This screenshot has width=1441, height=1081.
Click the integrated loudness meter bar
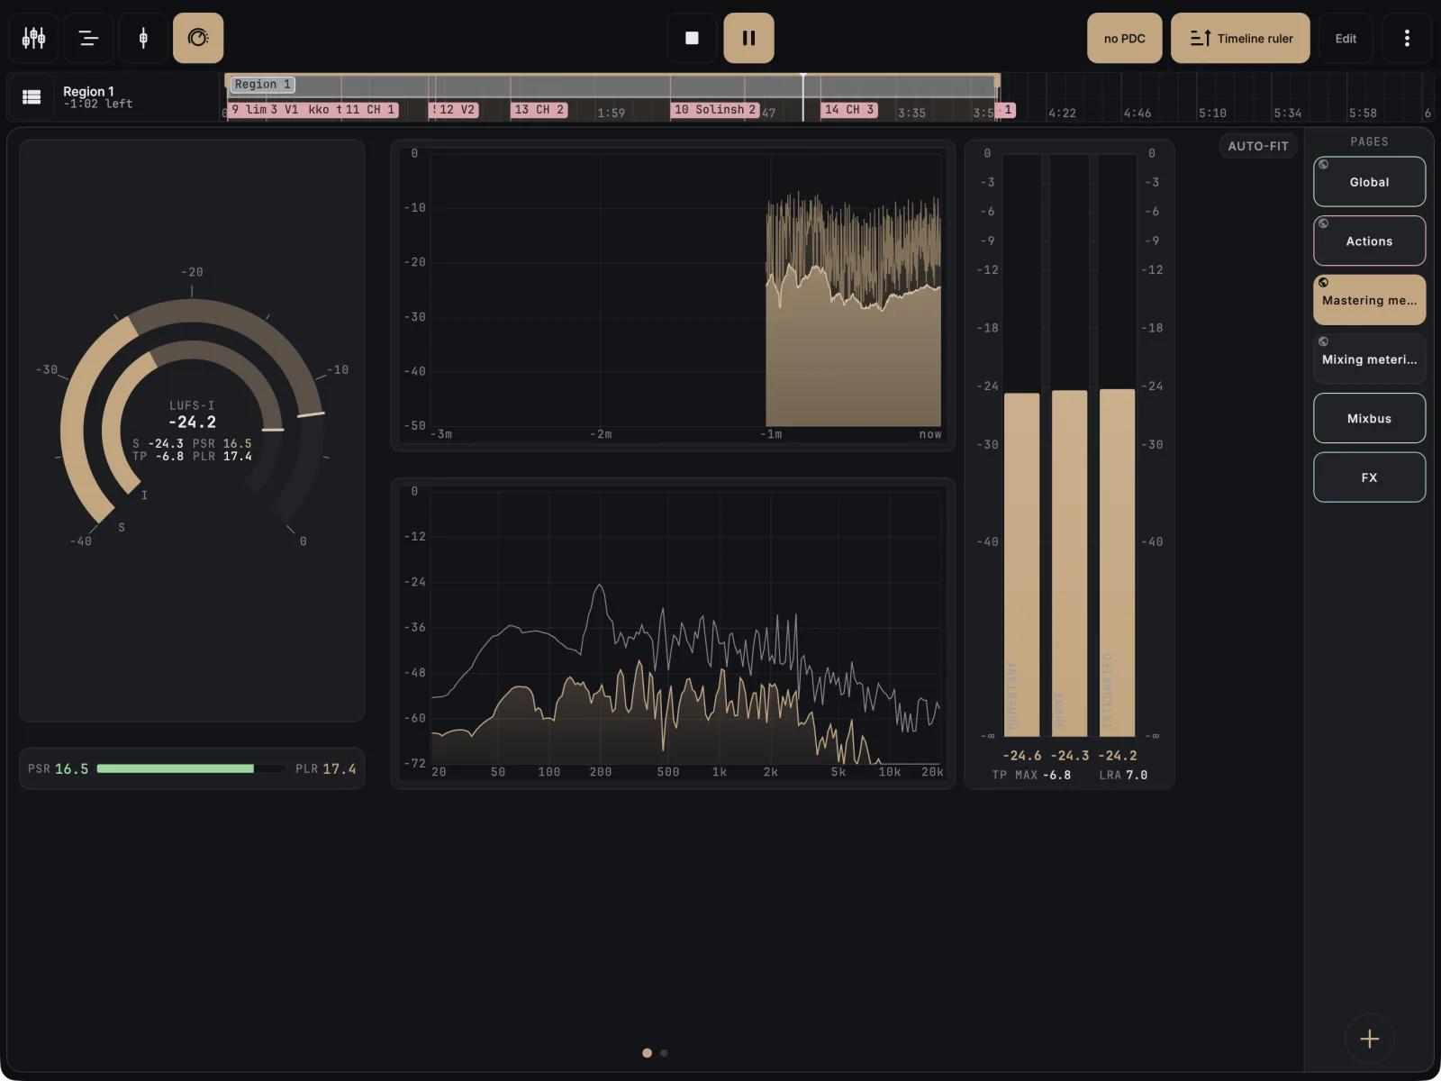point(1117,563)
